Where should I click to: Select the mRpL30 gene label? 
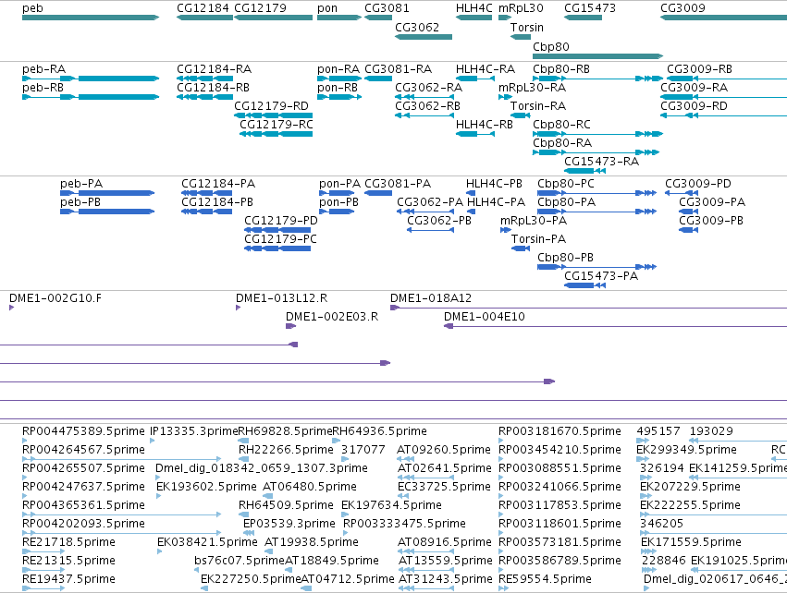[521, 8]
